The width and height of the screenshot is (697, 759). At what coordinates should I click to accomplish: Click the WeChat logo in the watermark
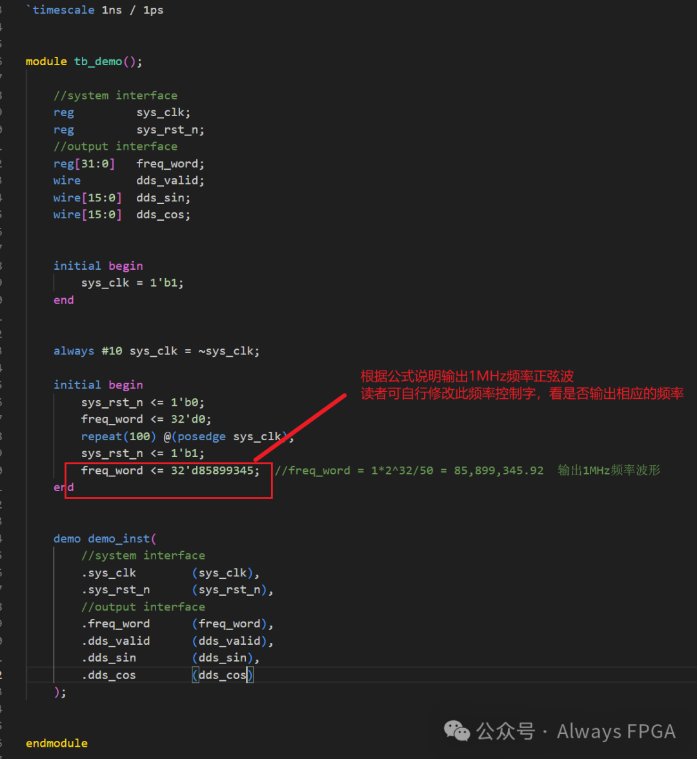[x=457, y=731]
